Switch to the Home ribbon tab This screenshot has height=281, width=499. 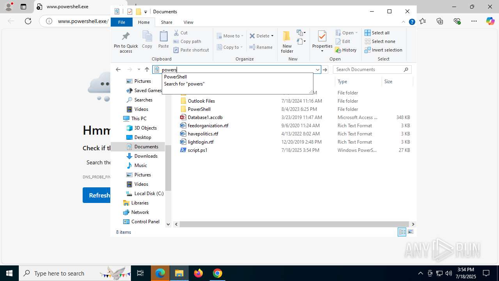[143, 22]
